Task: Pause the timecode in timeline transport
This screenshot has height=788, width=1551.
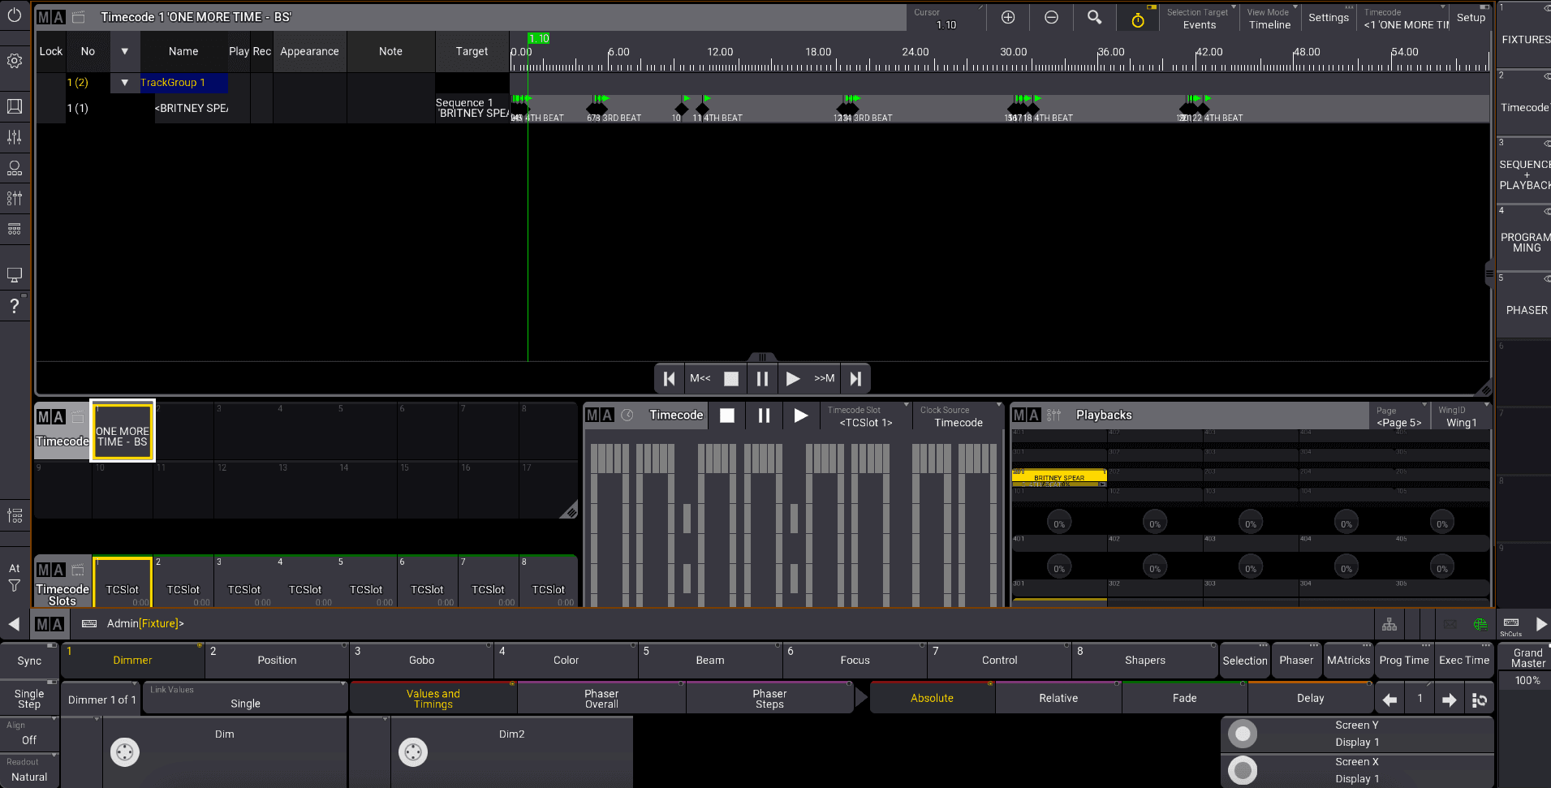Action: point(762,378)
